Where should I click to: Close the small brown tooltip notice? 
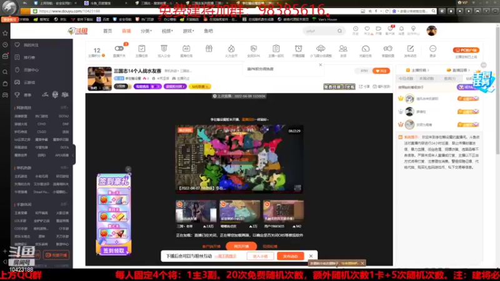(362, 263)
